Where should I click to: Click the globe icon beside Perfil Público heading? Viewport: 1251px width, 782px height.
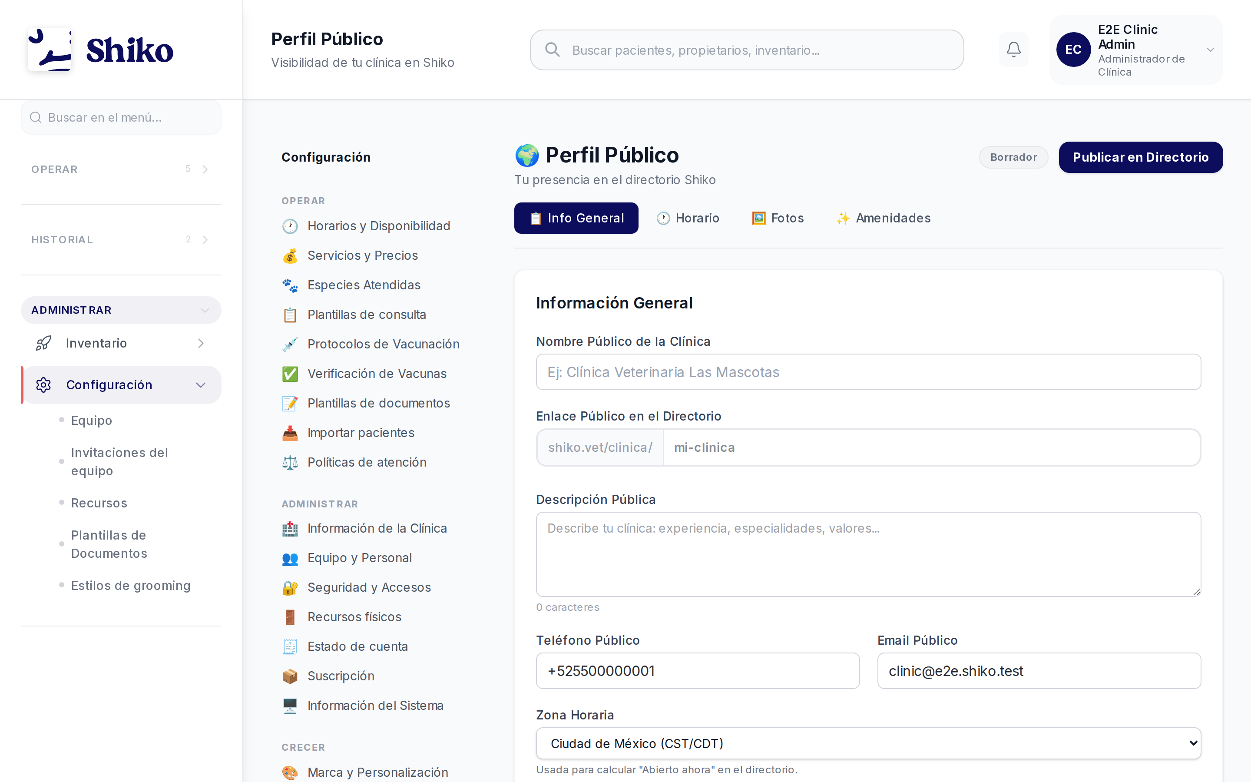527,155
